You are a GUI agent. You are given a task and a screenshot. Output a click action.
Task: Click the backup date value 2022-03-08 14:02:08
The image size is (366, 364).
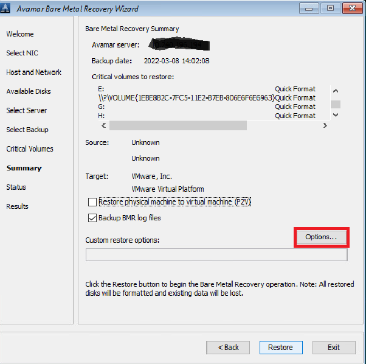(177, 61)
